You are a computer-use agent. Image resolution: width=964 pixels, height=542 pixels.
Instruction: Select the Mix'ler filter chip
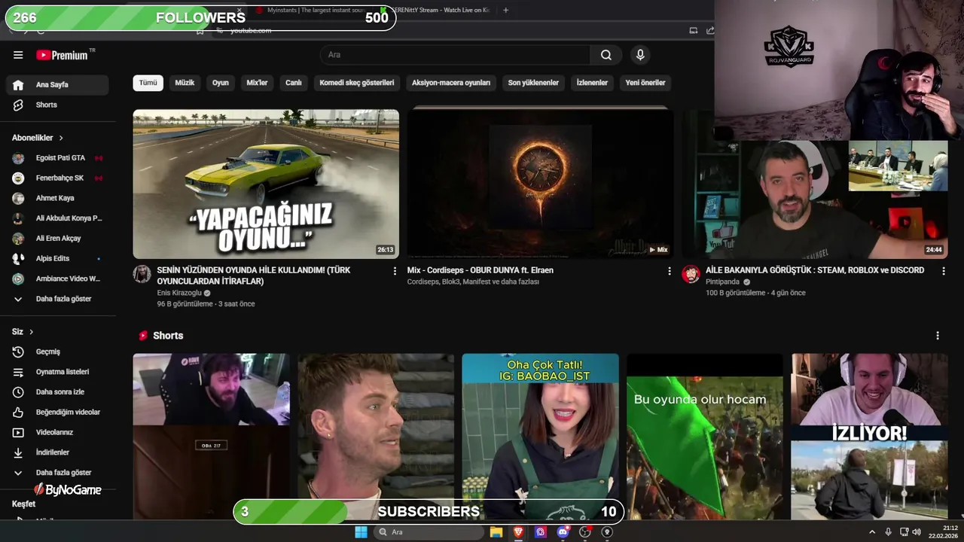click(258, 83)
